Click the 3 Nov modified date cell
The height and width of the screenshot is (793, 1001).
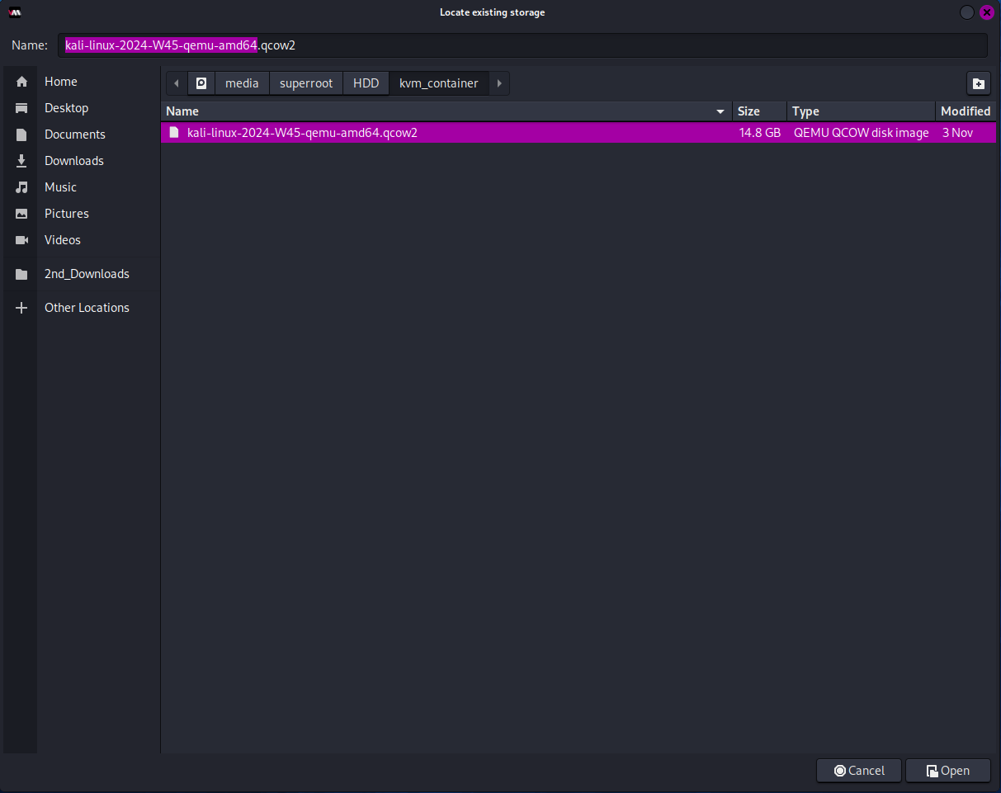(x=957, y=132)
